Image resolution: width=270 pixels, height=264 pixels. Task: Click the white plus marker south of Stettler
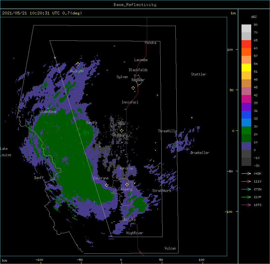click(192, 118)
